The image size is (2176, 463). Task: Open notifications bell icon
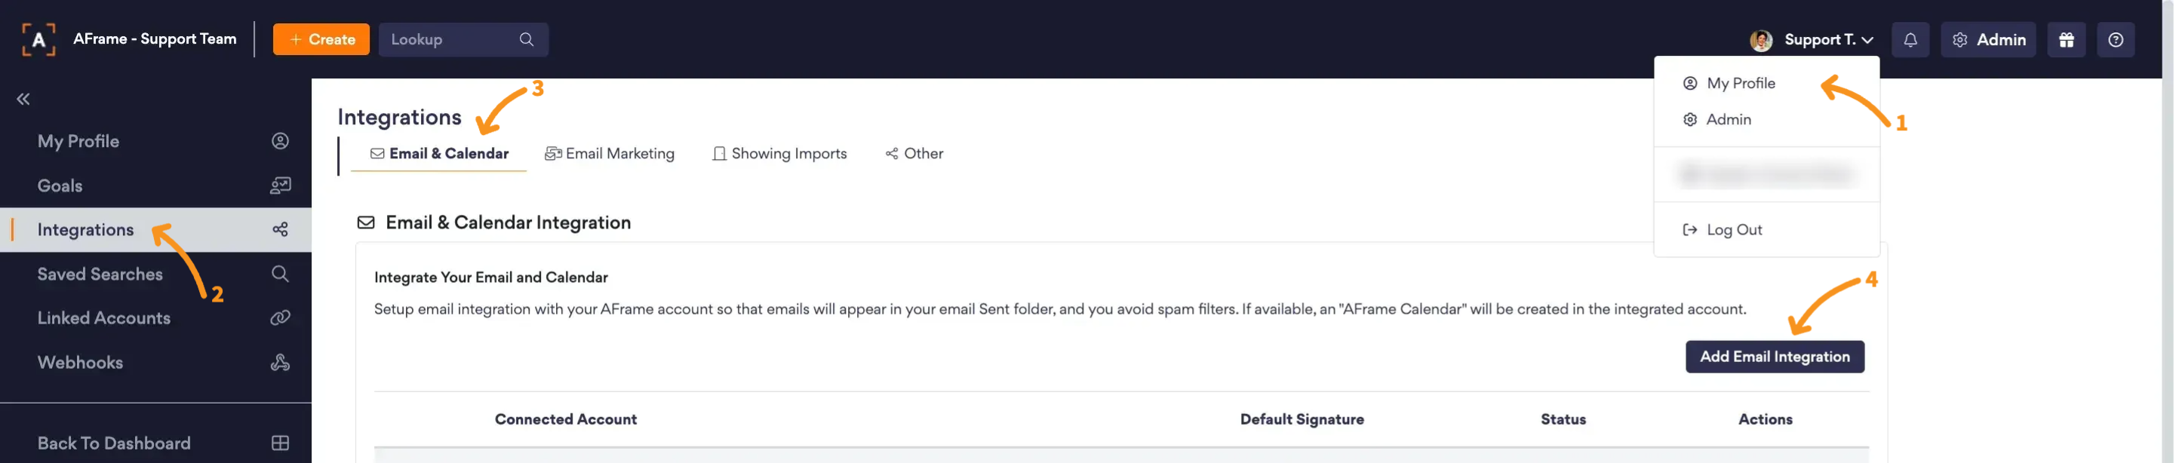tap(1910, 40)
